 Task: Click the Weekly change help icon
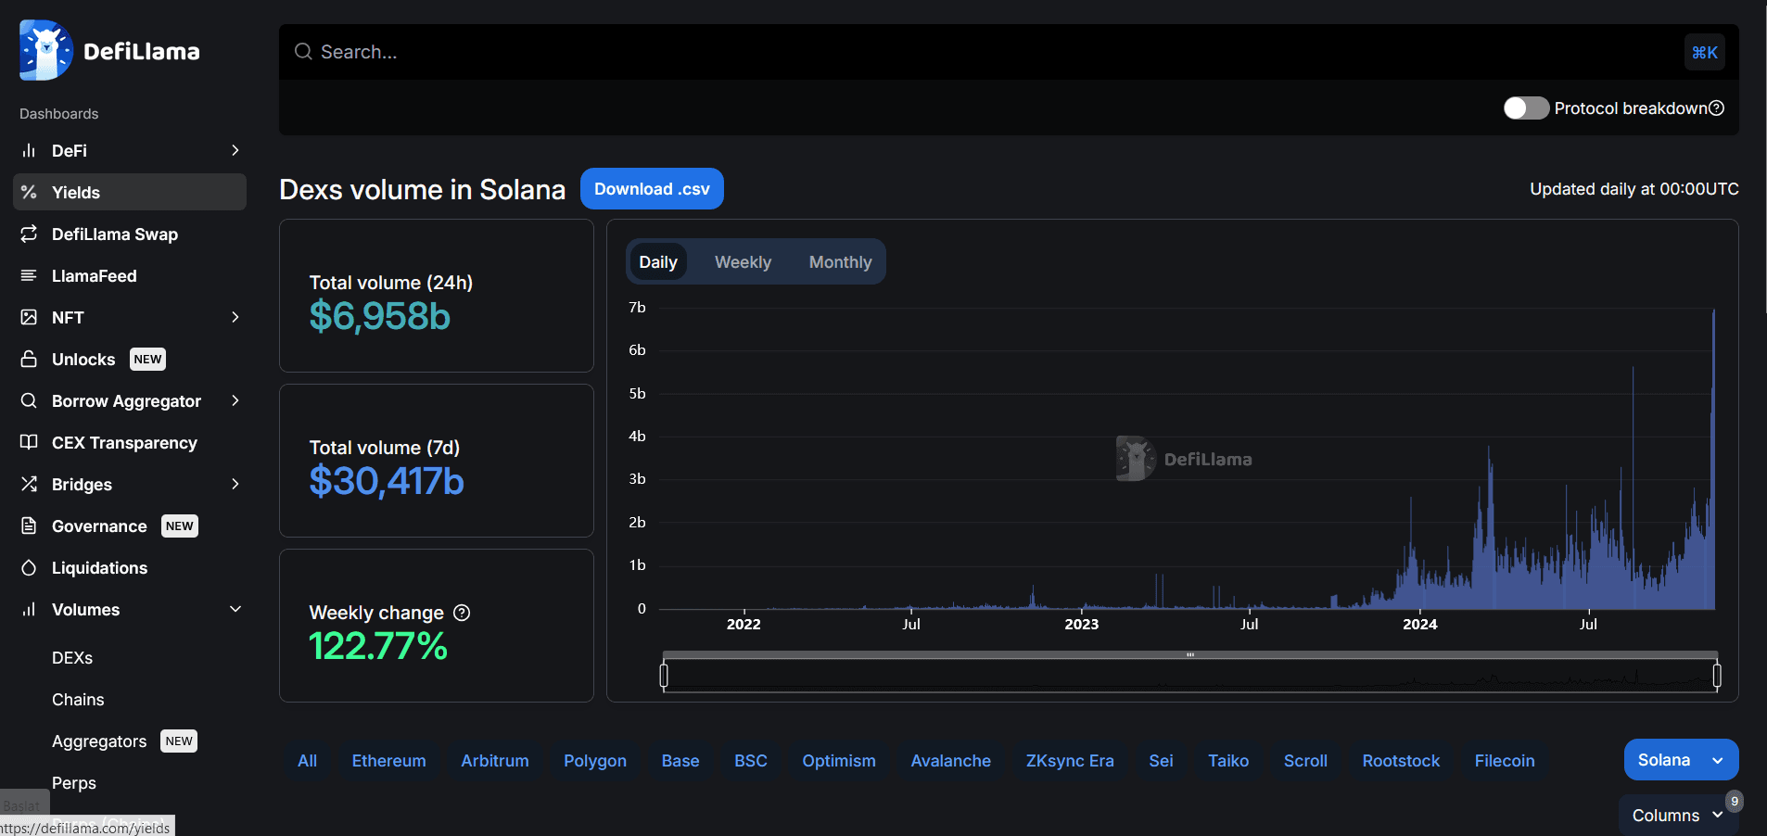(462, 613)
